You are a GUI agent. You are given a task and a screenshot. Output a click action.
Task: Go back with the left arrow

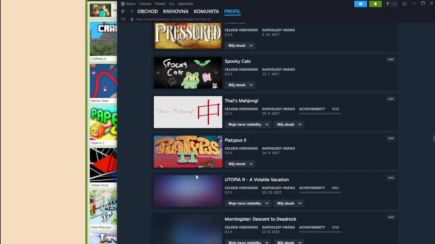(123, 12)
